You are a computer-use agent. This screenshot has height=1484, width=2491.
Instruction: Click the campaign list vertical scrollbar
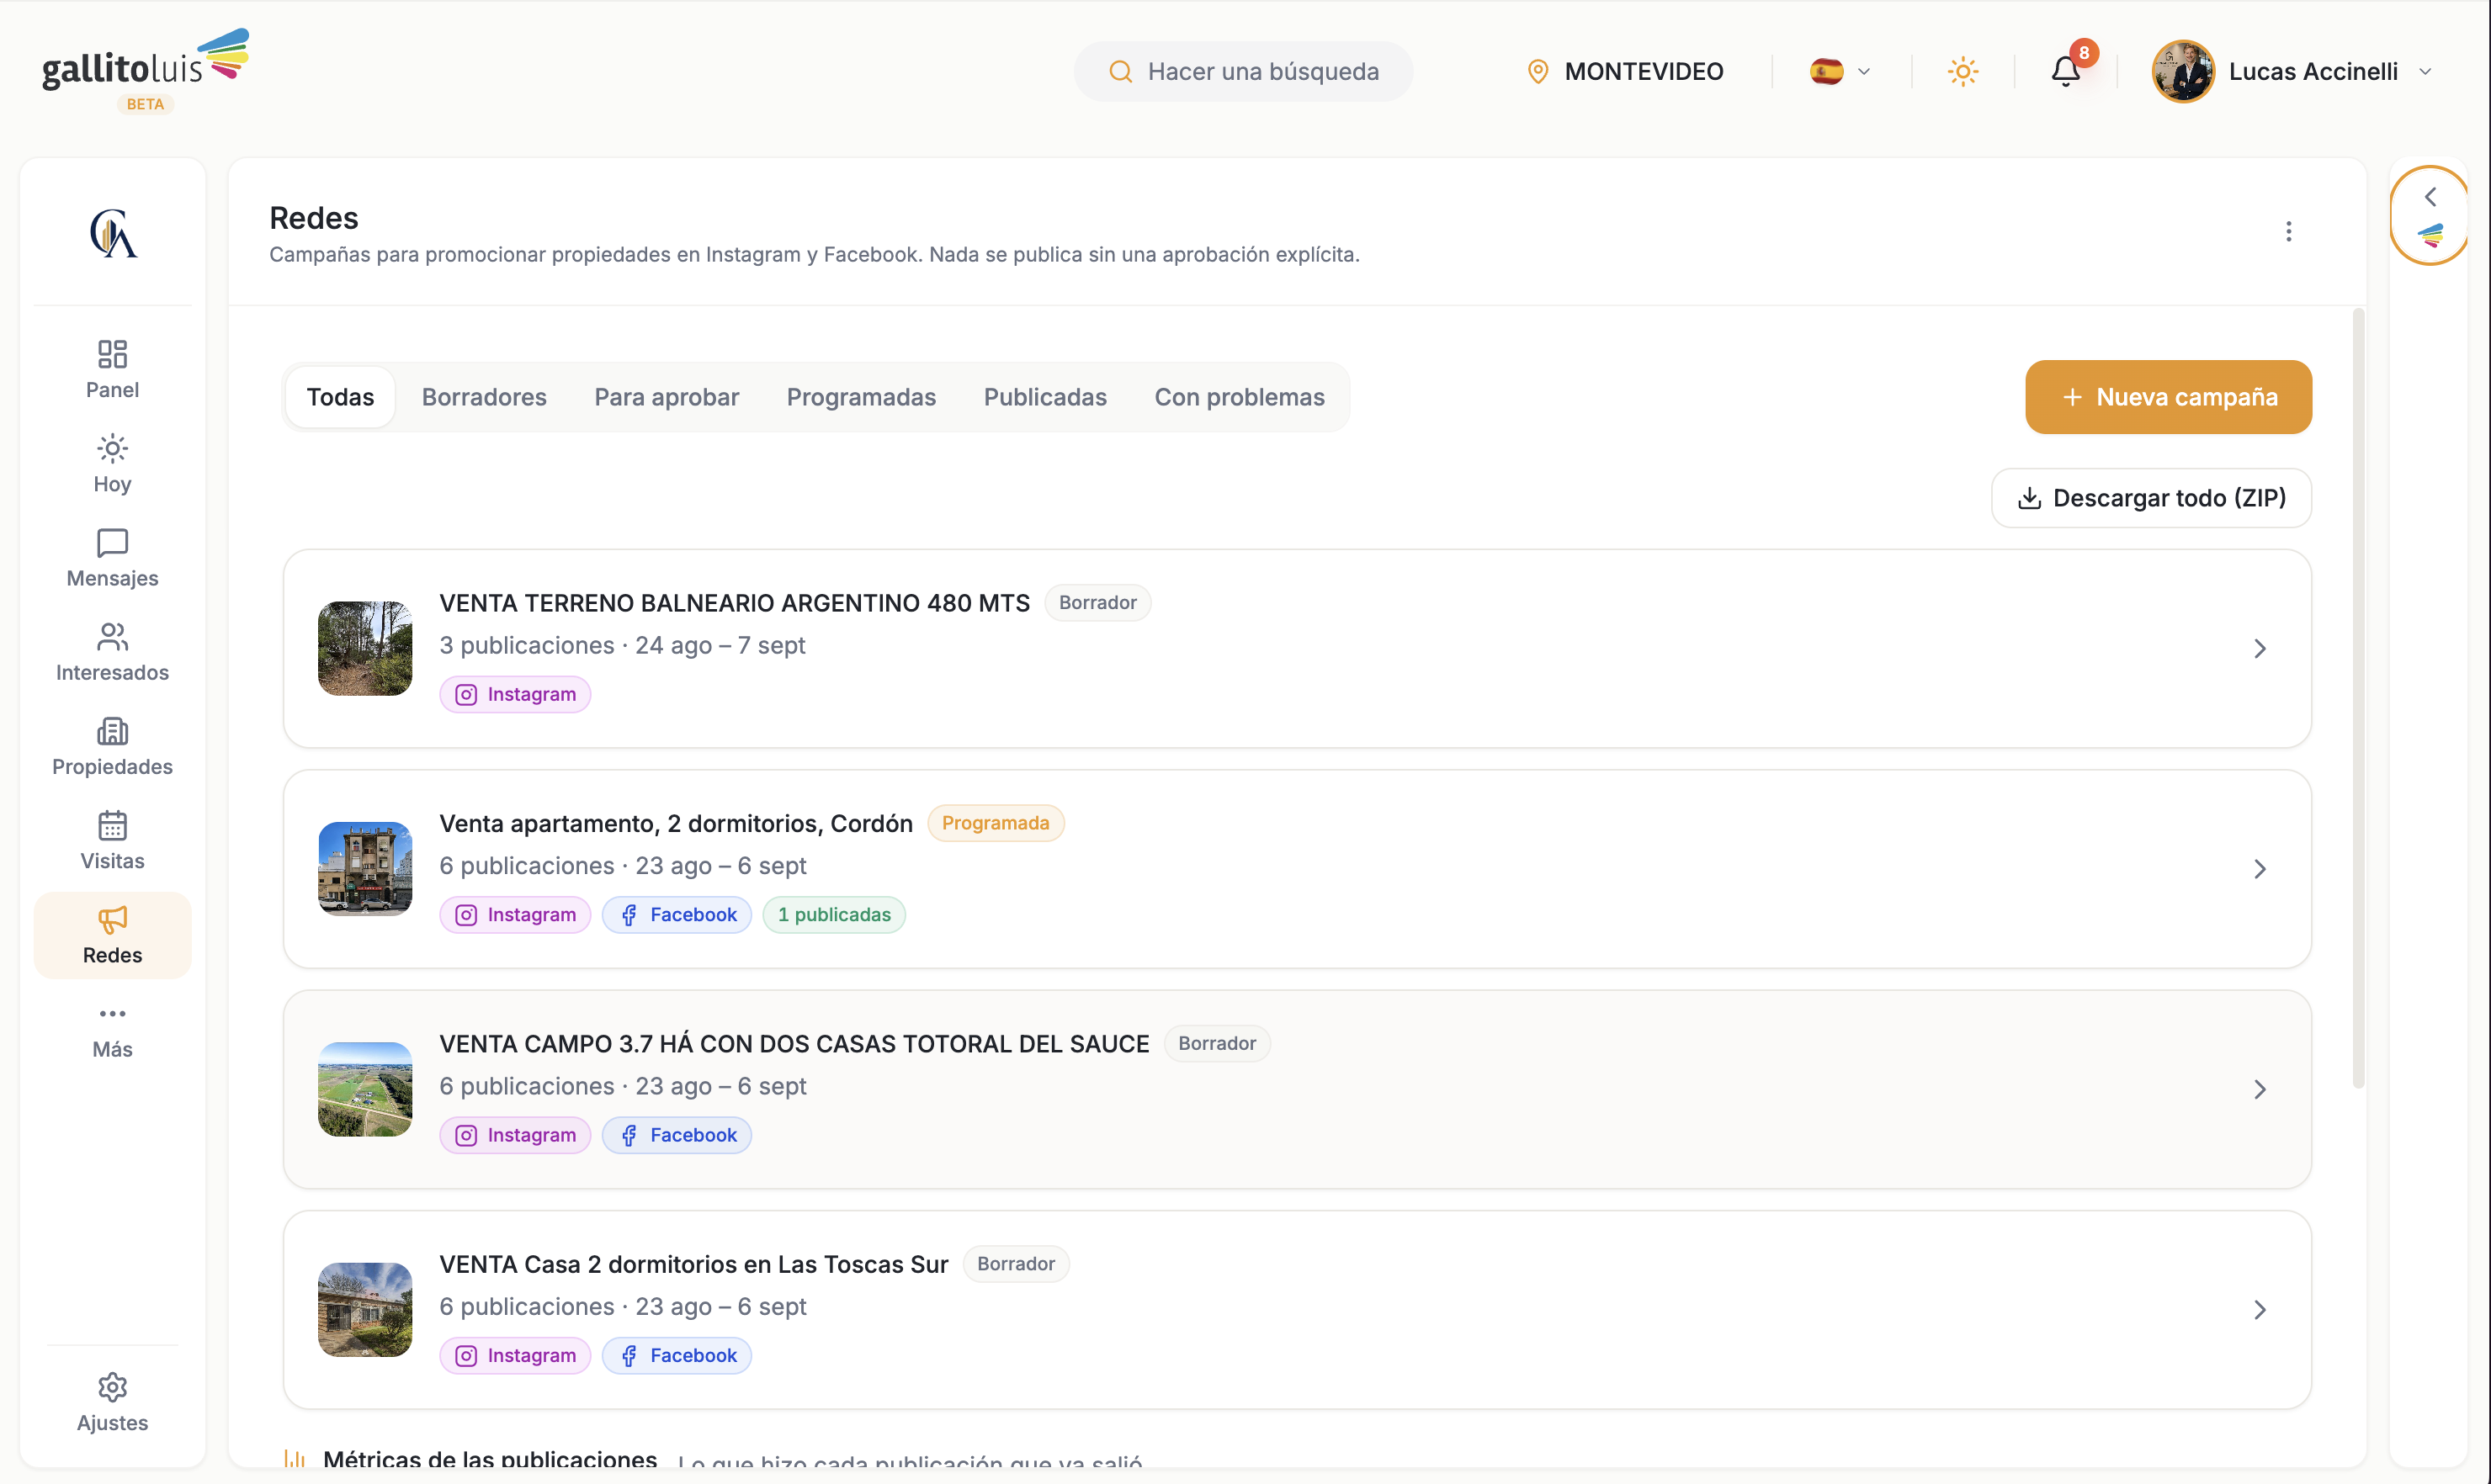tap(2358, 700)
